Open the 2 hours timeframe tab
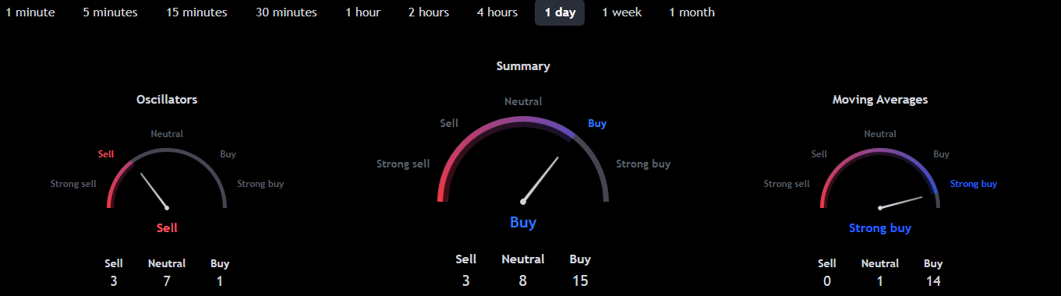This screenshot has height=296, width=1061. [428, 12]
